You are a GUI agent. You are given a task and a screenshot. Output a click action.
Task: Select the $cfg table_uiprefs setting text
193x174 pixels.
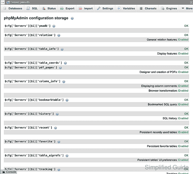[x=34, y=156]
